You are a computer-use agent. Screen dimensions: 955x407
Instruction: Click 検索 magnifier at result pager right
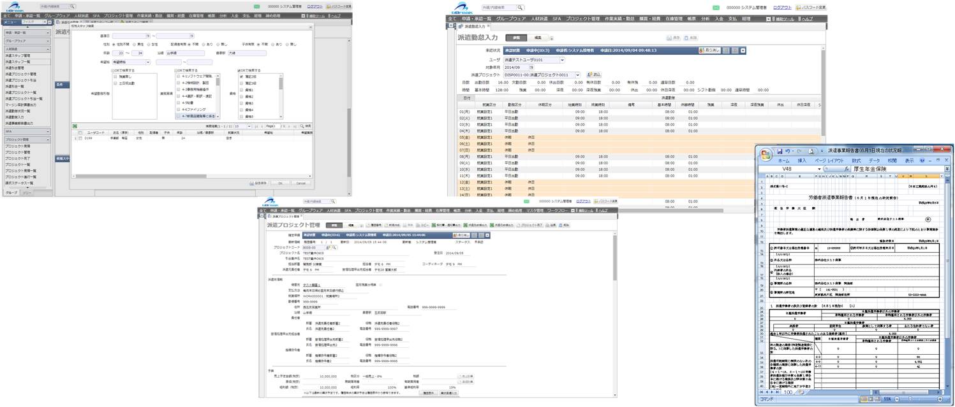305,126
